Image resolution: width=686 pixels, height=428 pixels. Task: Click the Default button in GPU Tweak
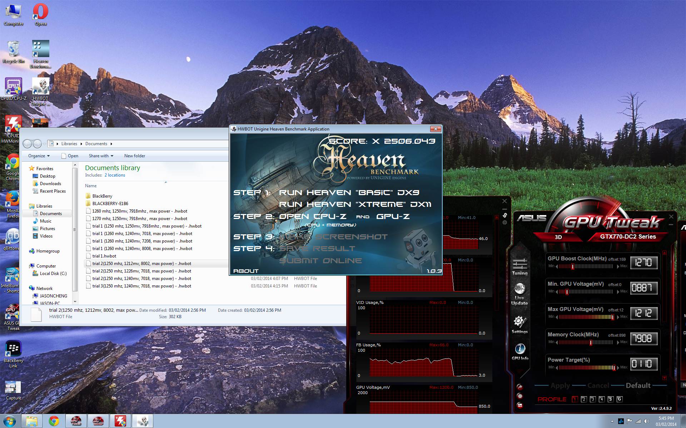[638, 386]
